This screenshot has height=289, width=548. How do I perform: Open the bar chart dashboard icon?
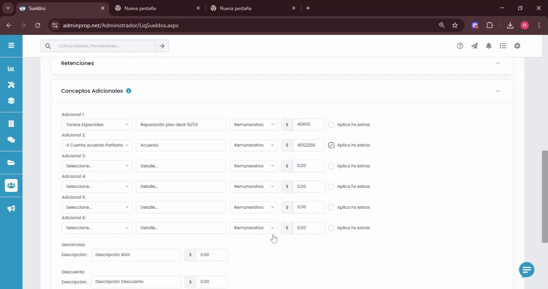pyautogui.click(x=11, y=69)
